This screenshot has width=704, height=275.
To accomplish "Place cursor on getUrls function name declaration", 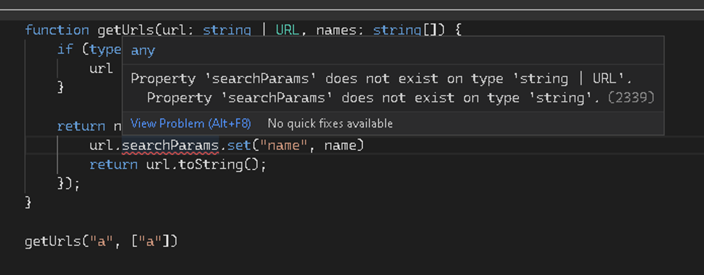I will click(126, 30).
